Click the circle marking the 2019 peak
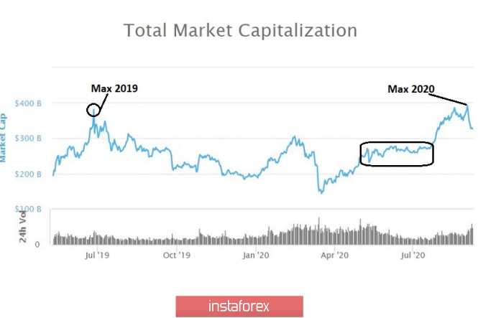 93,111
